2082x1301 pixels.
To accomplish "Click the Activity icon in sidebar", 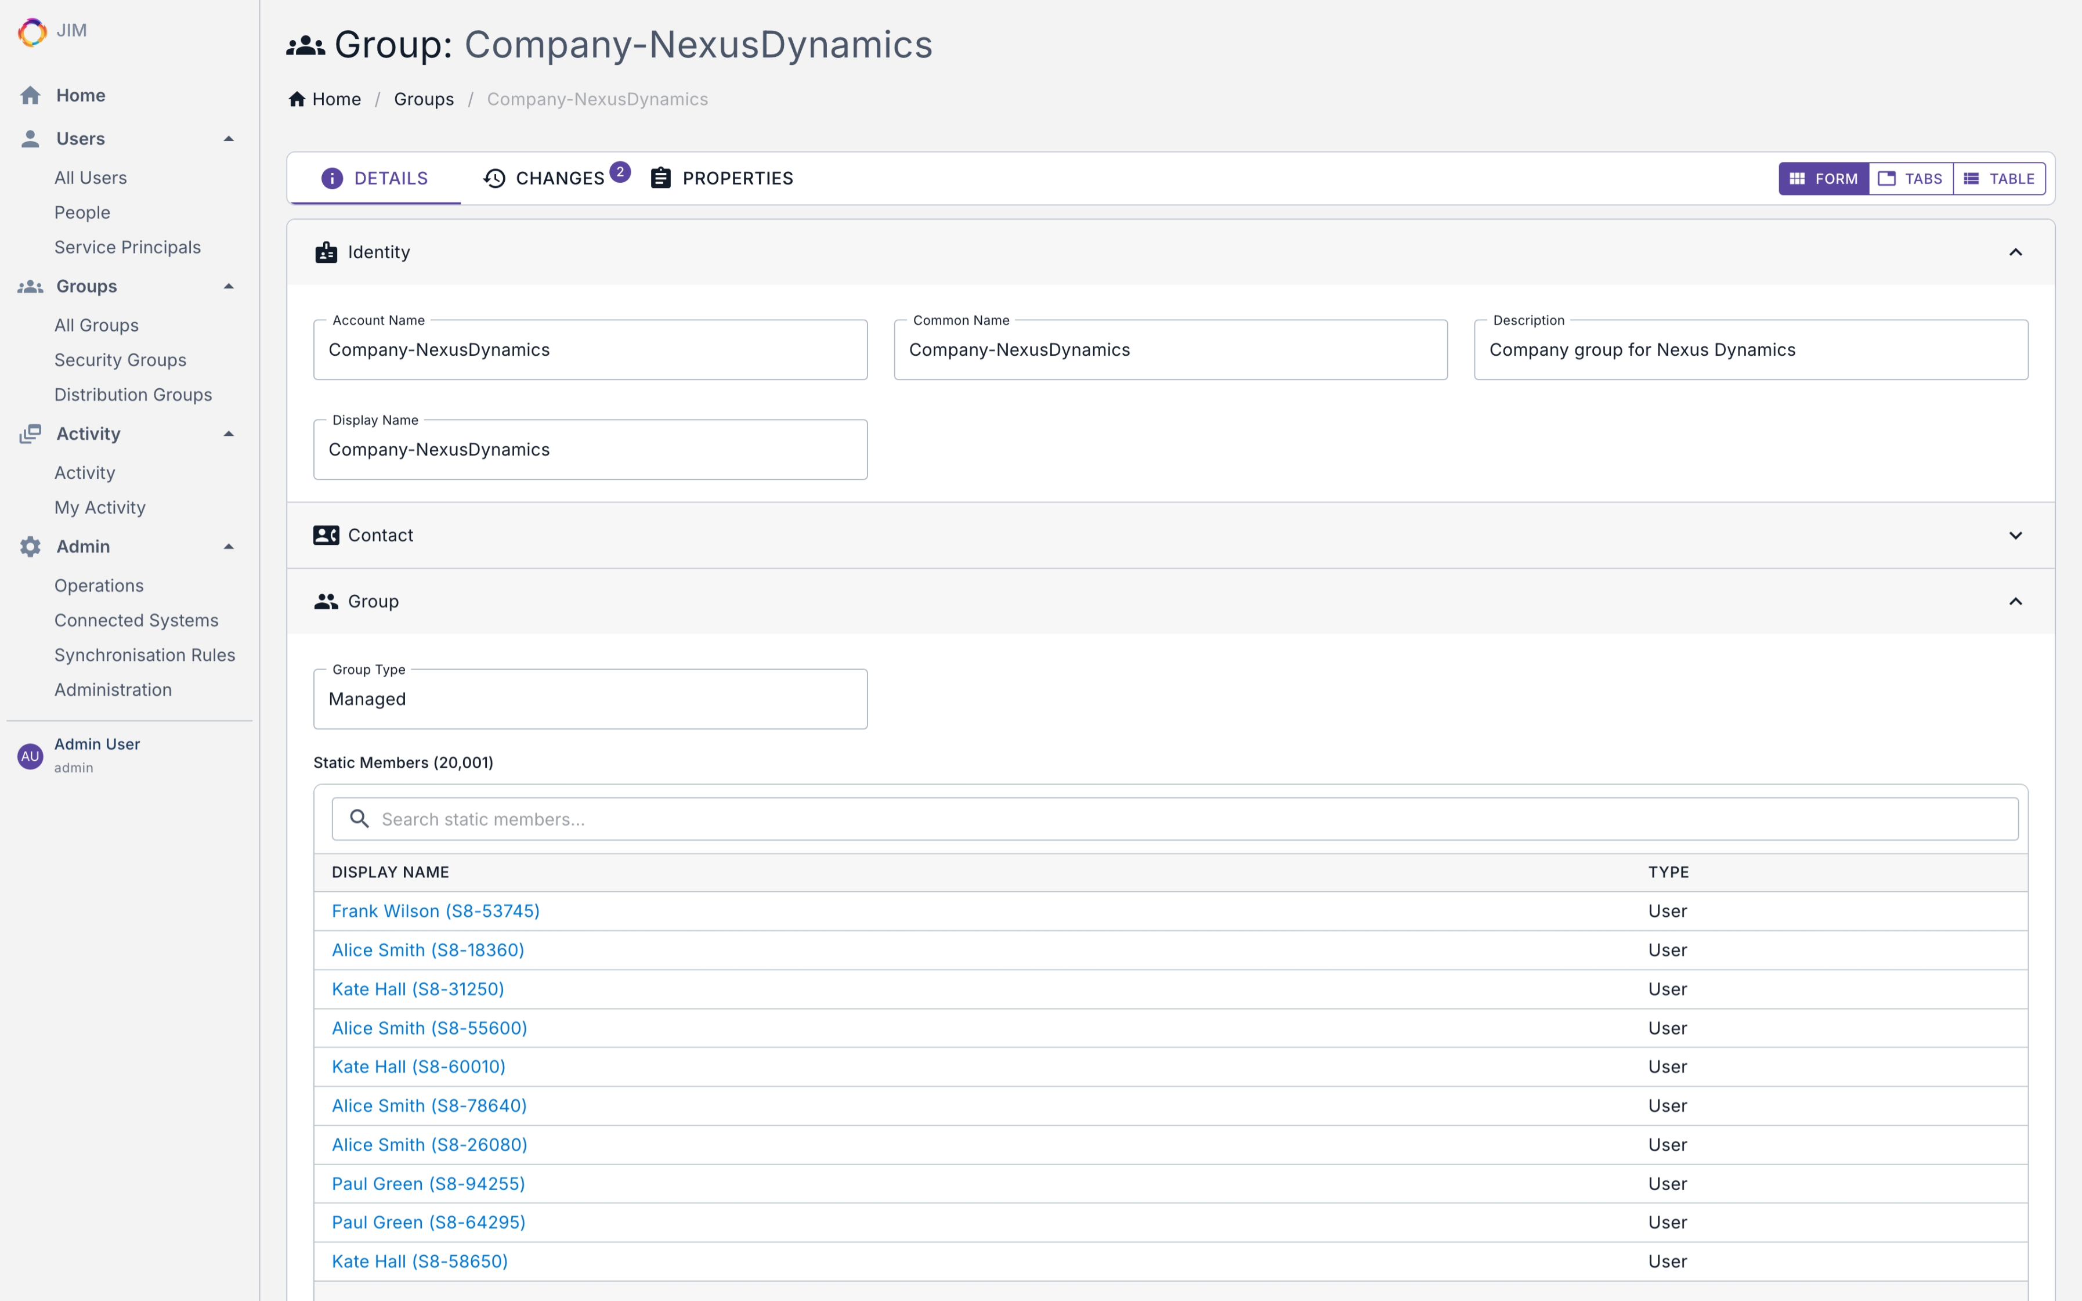I will (x=30, y=433).
